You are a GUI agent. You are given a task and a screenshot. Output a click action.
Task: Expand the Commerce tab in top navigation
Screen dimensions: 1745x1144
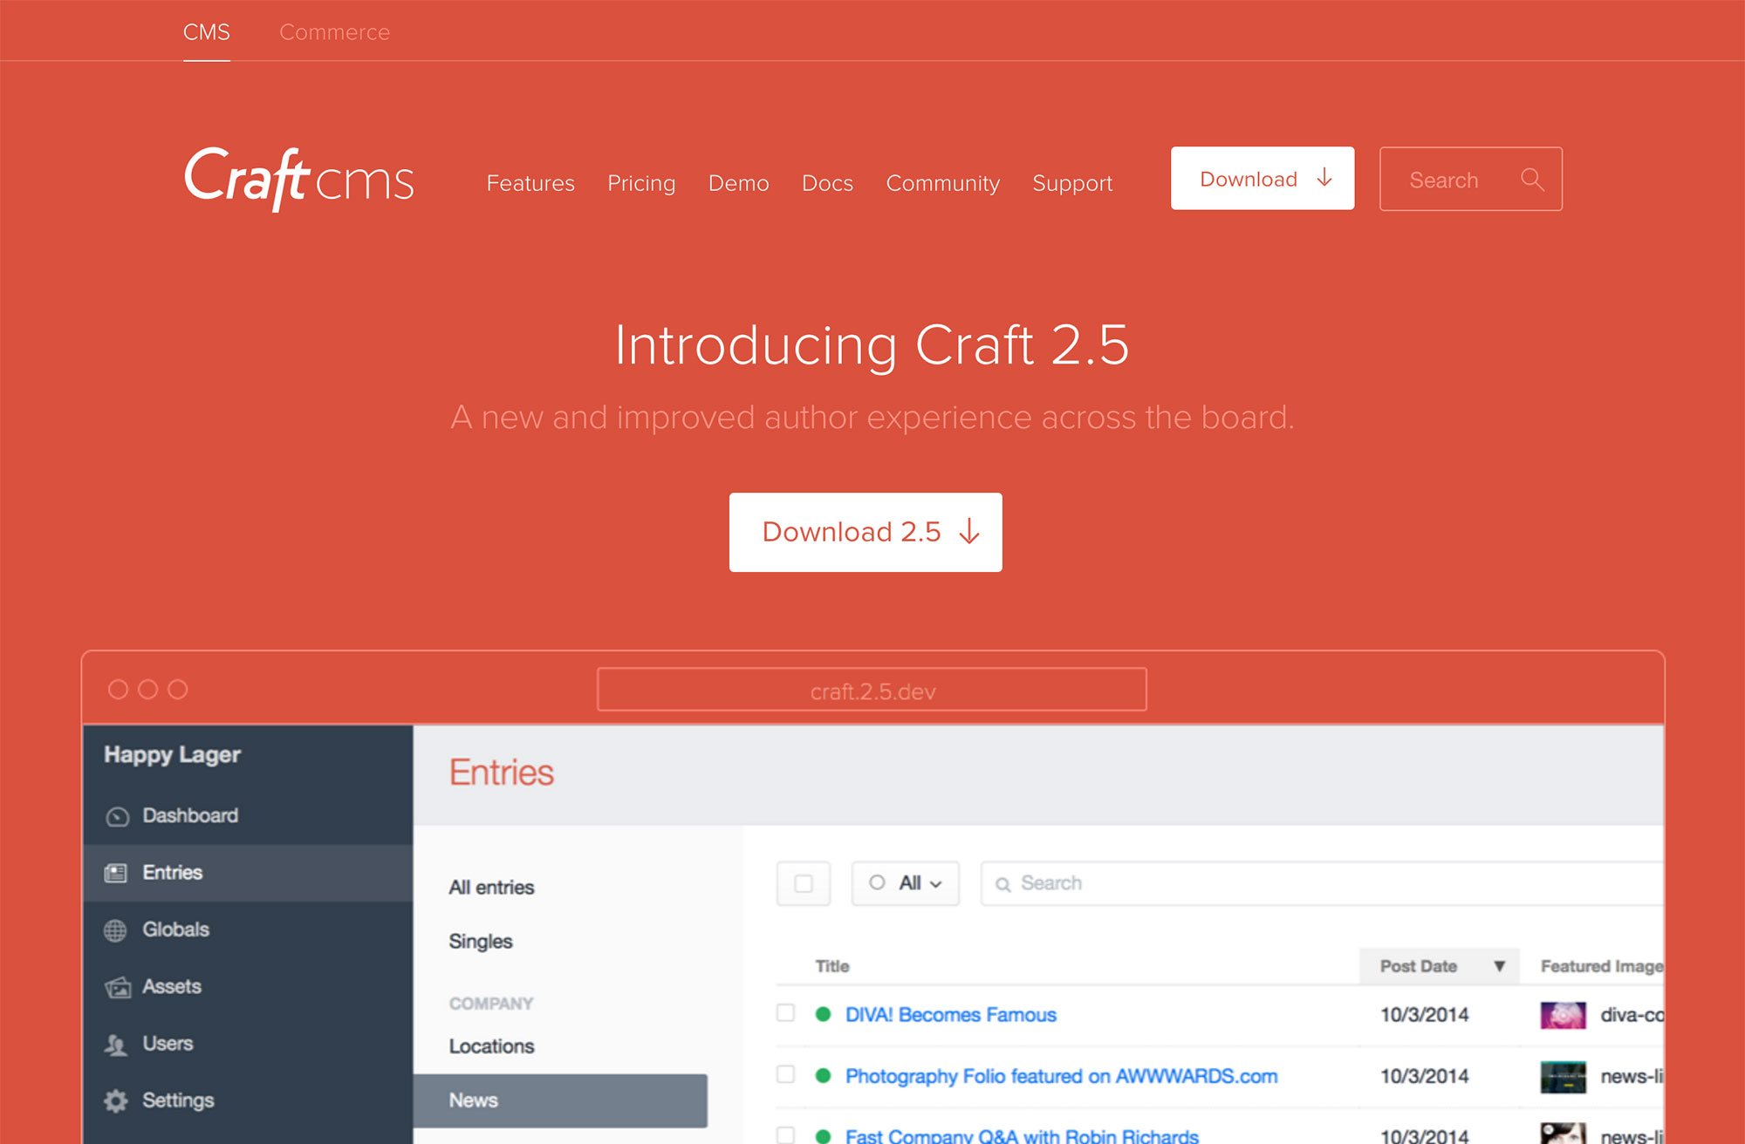pos(335,32)
